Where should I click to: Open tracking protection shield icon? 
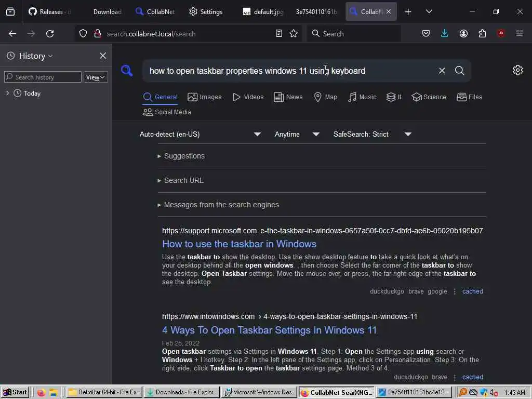tap(83, 34)
